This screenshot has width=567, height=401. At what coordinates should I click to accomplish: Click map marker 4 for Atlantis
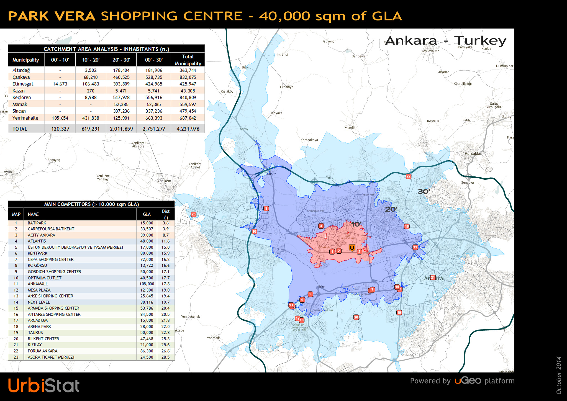click(x=321, y=226)
